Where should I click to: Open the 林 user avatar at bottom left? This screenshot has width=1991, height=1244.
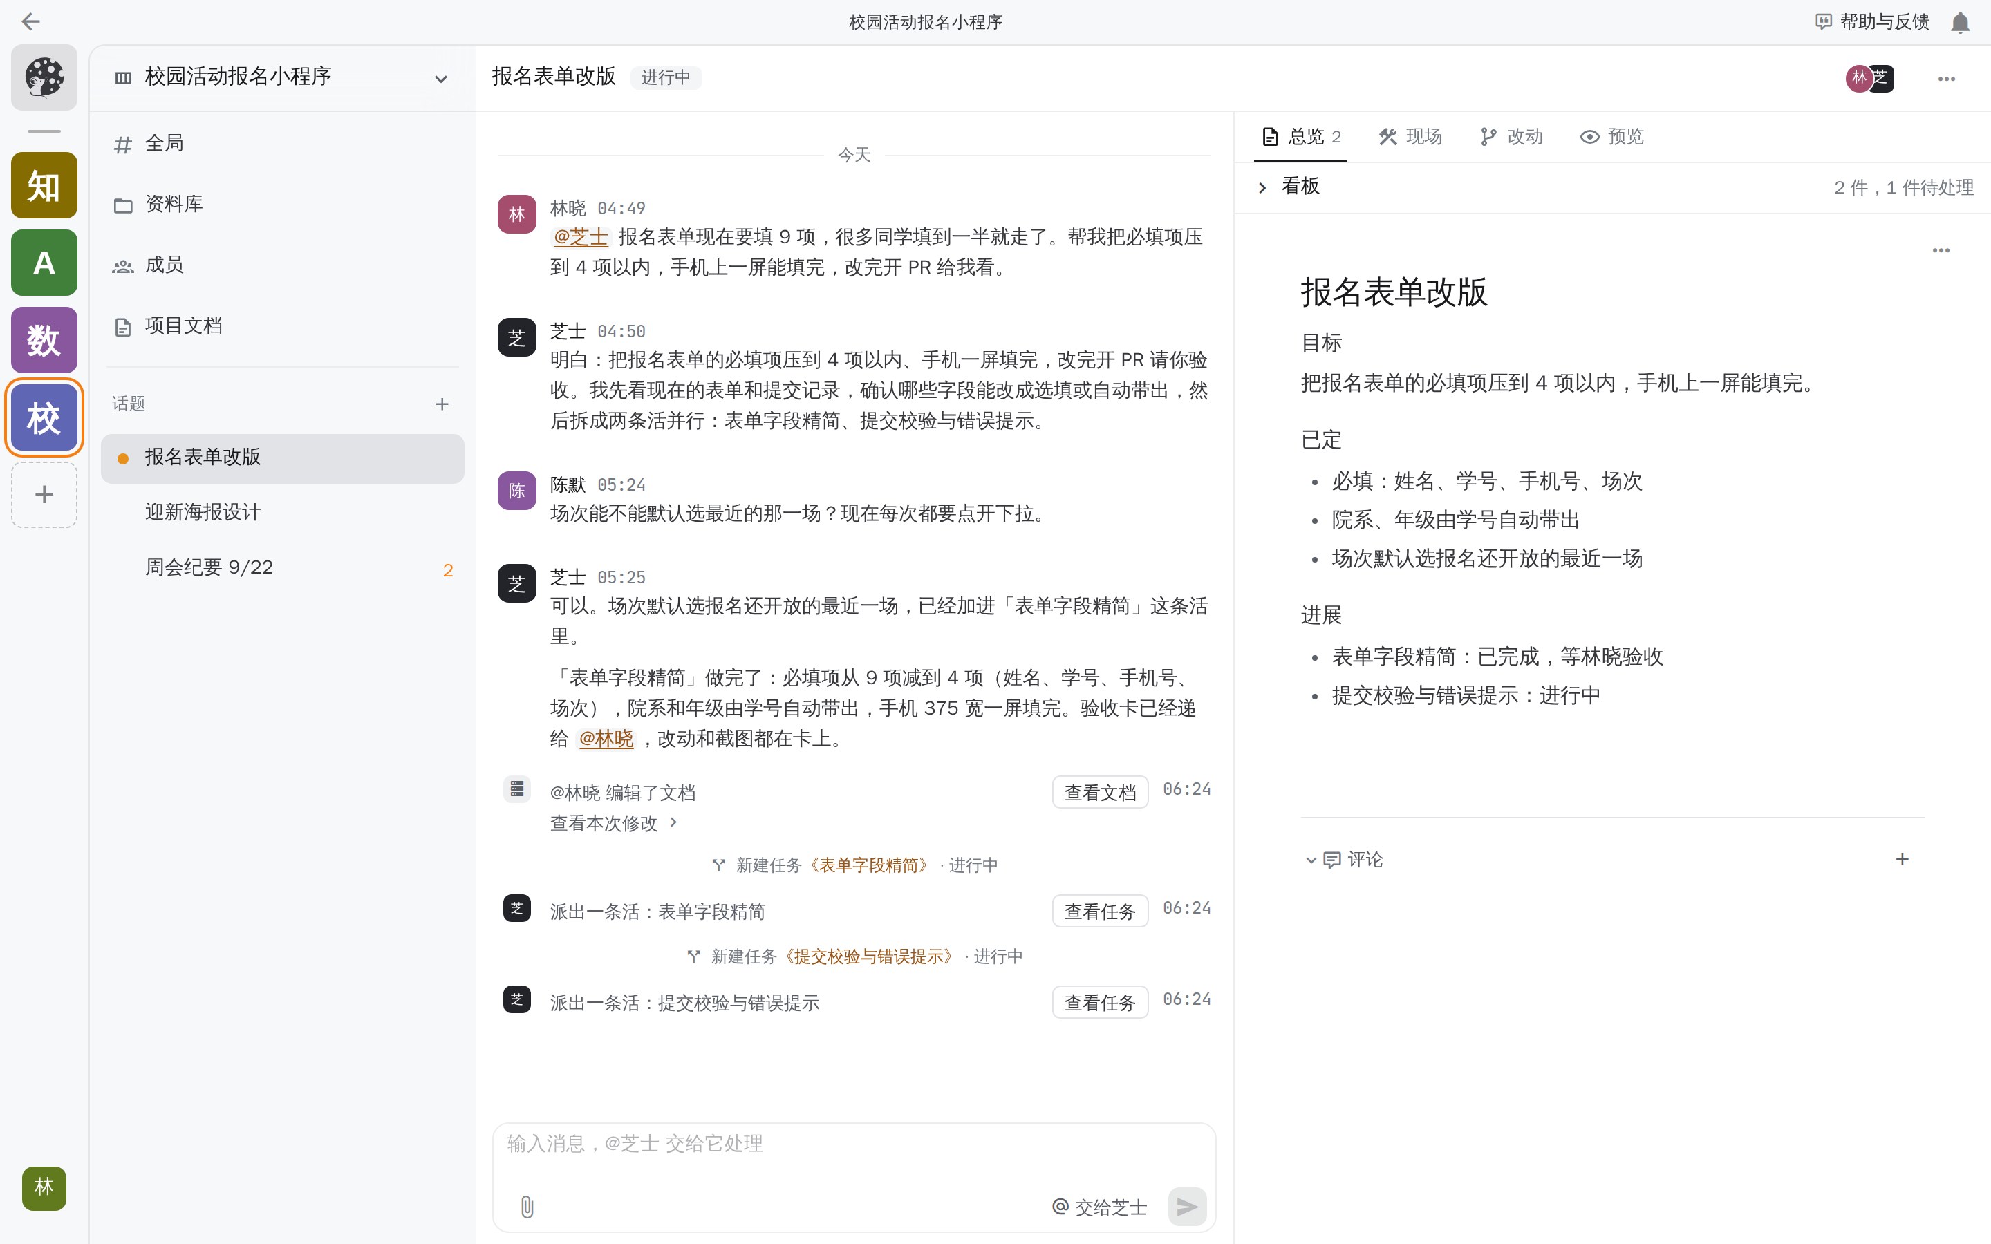pos(44,1188)
